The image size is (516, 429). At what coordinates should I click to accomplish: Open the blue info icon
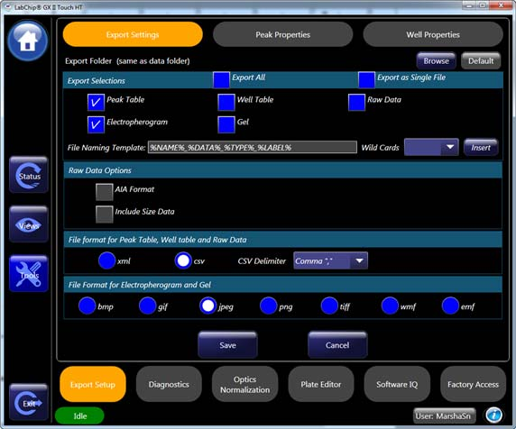tap(493, 415)
